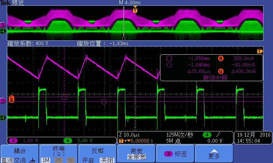The height and width of the screenshot is (163, 273).
Task: Click cursor value '-80.00mA'
Action: (x=243, y=65)
